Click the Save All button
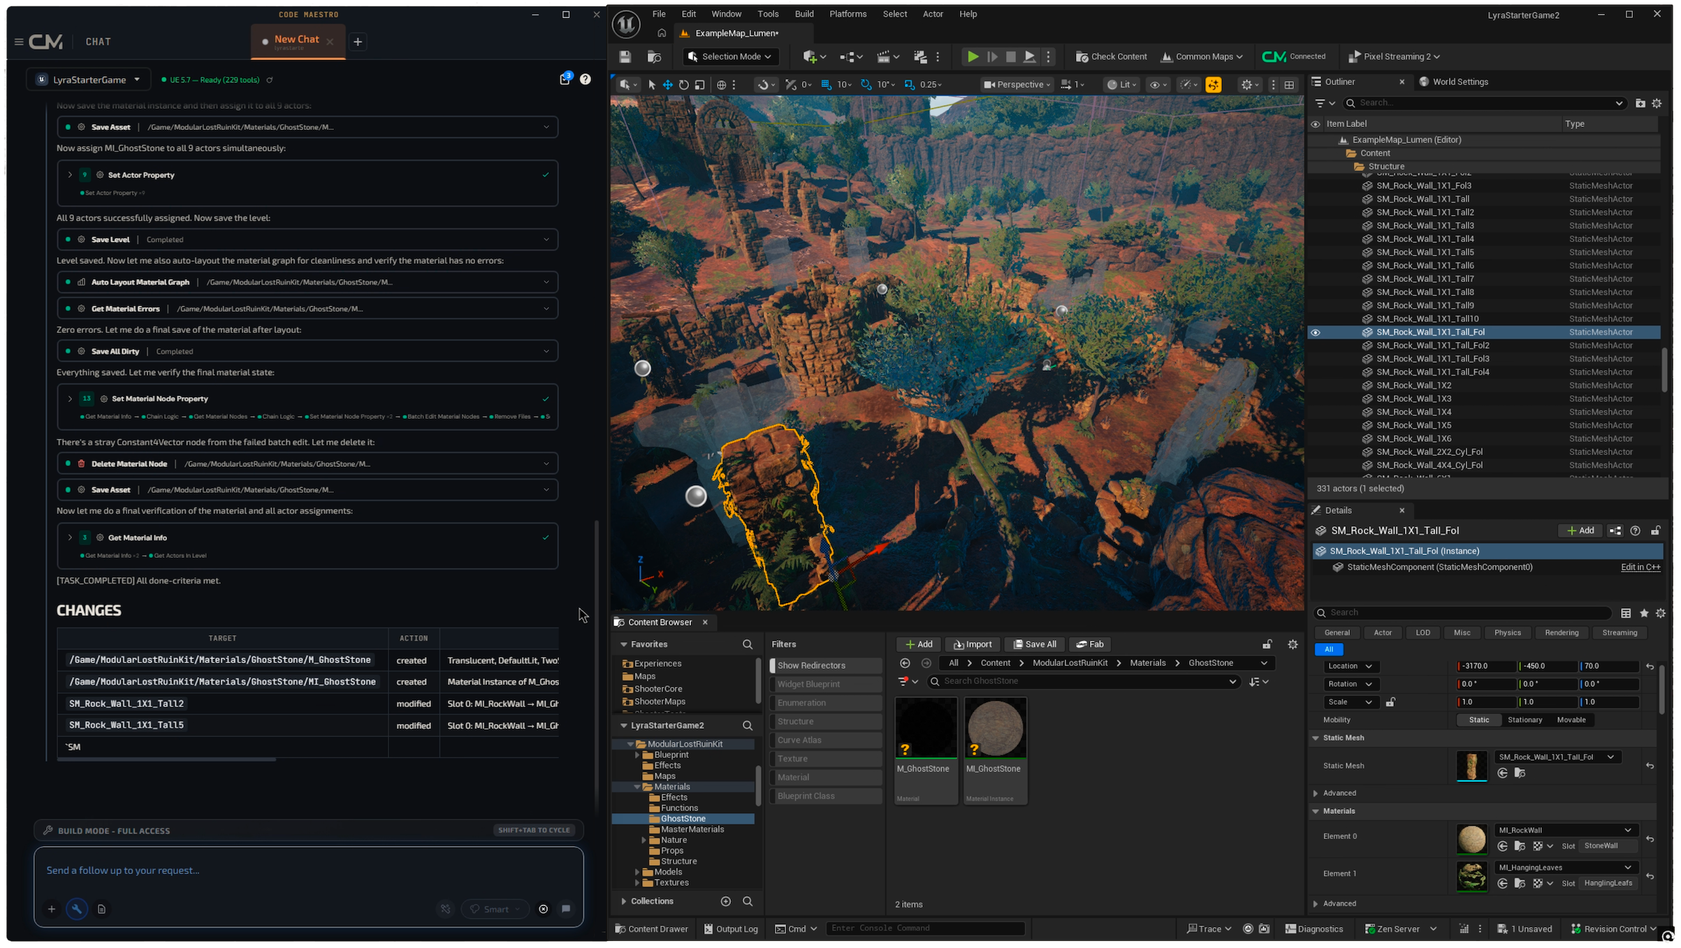 (x=1035, y=644)
